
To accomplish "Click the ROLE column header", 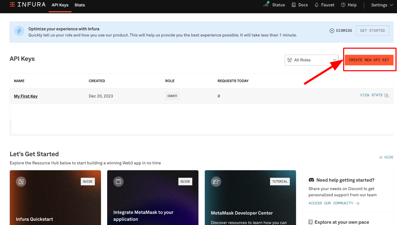I will (170, 81).
